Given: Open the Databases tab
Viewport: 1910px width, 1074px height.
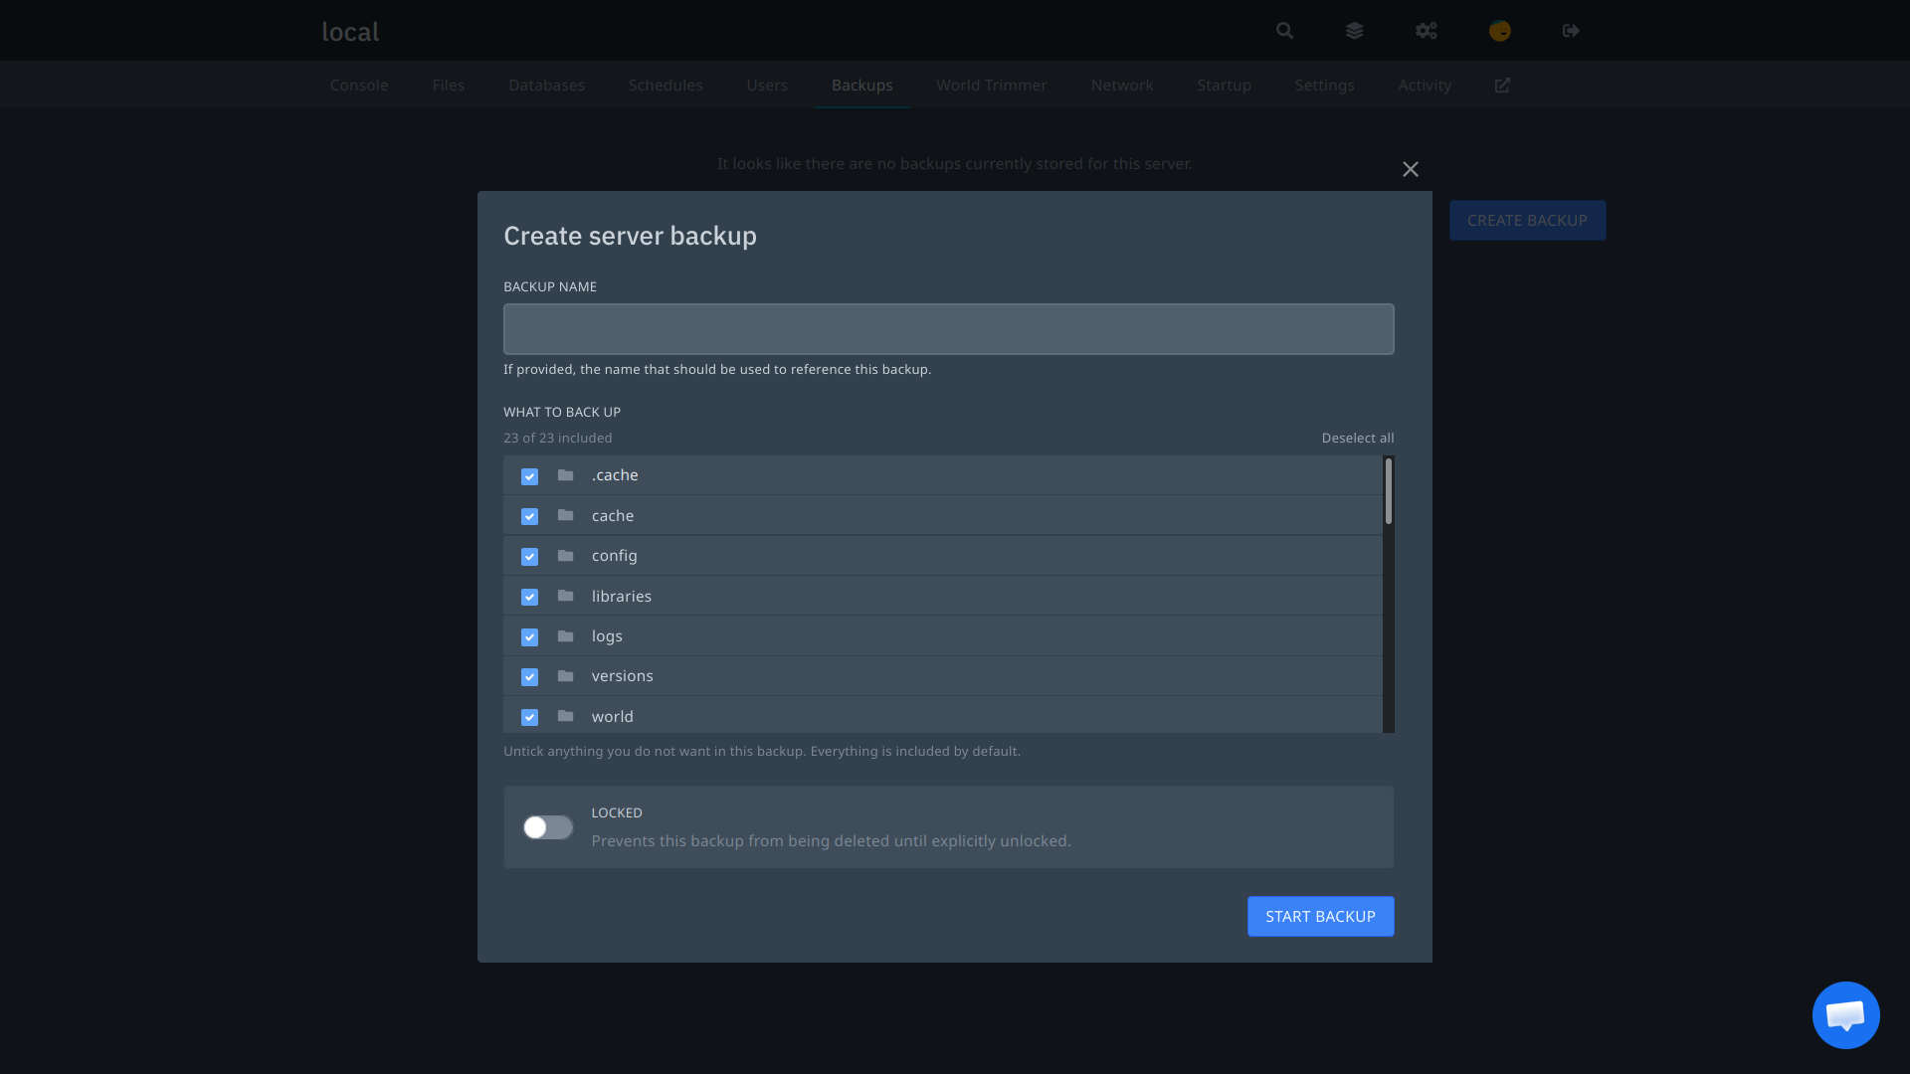Looking at the screenshot, I should (x=546, y=86).
